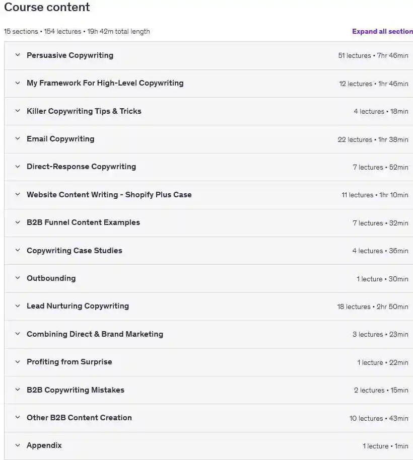Click the Appendix section title
The width and height of the screenshot is (413, 460).
pos(44,445)
